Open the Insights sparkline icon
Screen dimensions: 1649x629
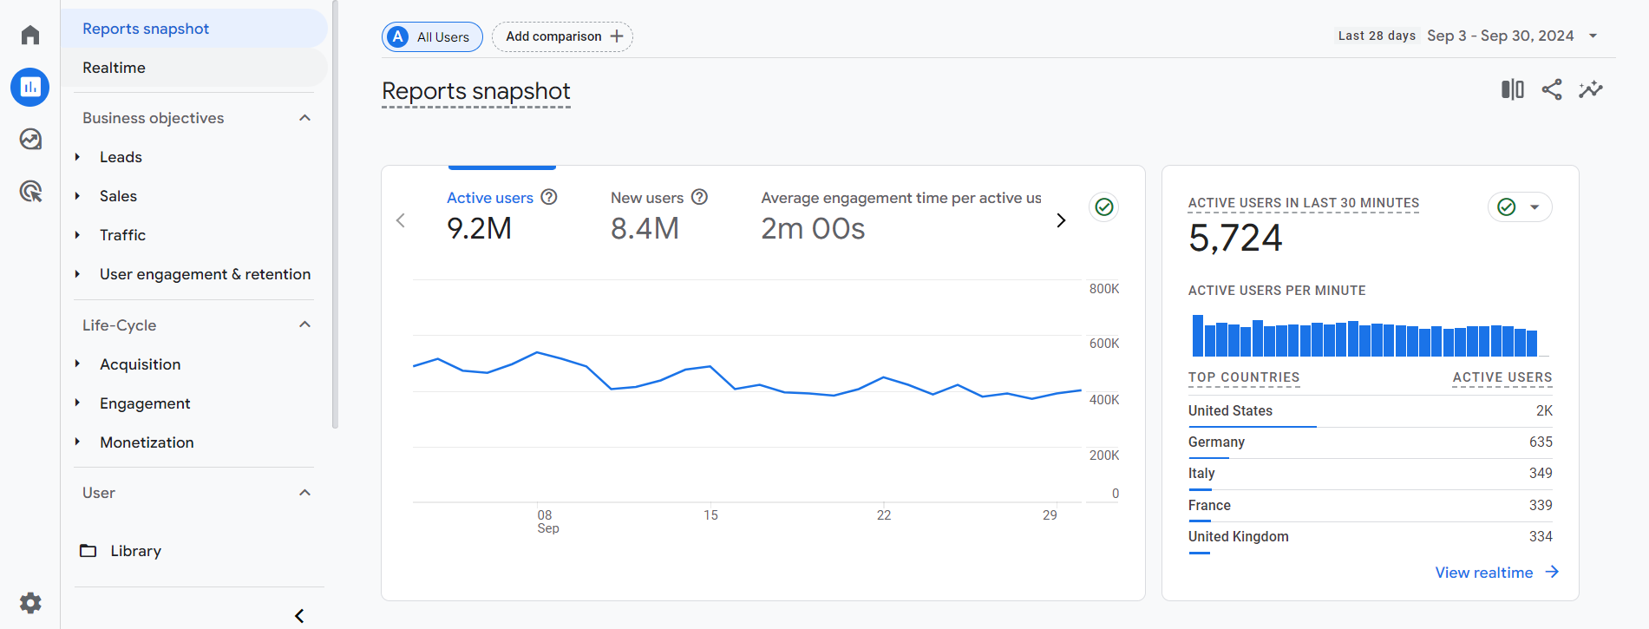1591,89
